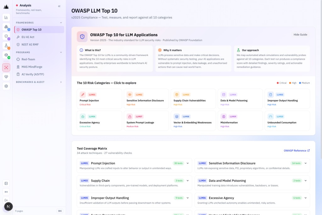
Task: Click the ⌘K button beside 9 pages
Action: (60, 211)
